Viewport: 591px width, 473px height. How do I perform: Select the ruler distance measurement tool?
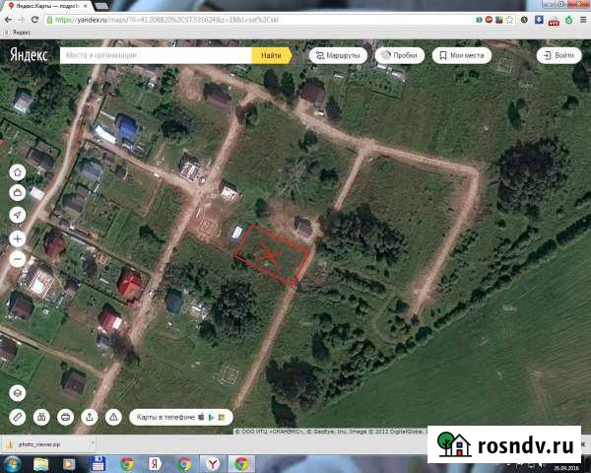coord(18,417)
